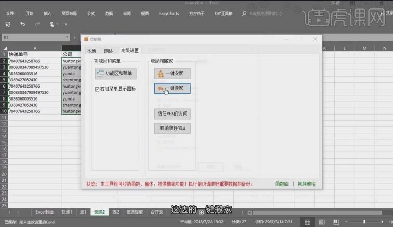
Task: Open the 方方格子 ribbon tab
Action: point(197,13)
